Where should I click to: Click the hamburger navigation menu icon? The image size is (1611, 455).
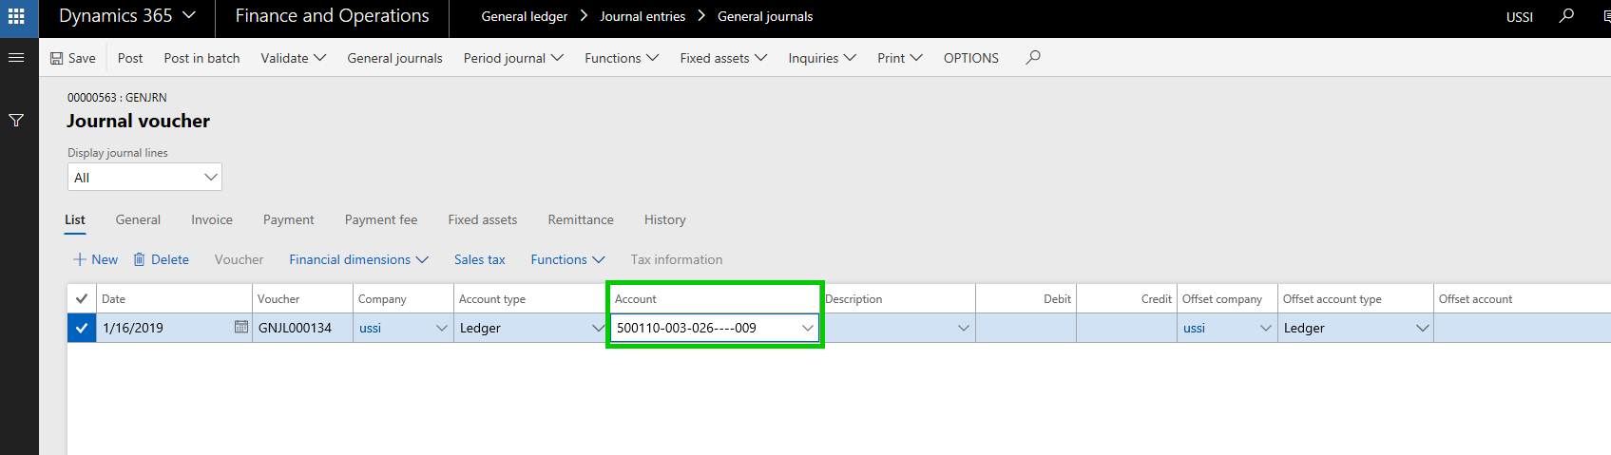click(x=16, y=58)
